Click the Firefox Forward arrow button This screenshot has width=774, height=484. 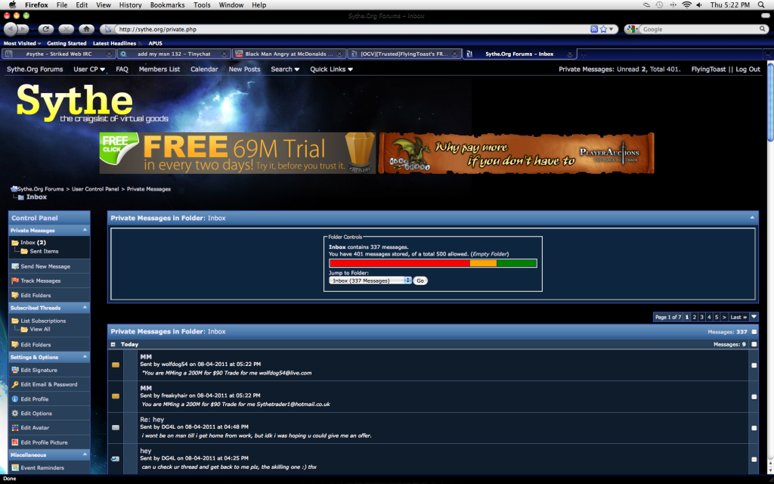click(23, 29)
